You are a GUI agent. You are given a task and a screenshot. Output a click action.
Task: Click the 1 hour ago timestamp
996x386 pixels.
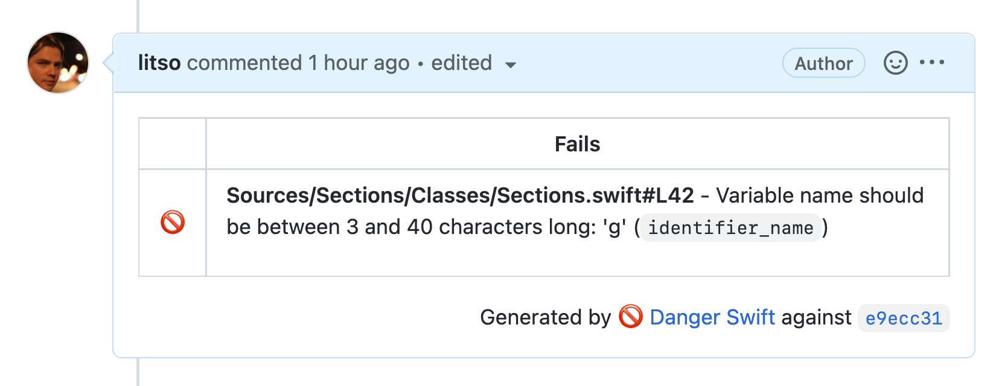[x=359, y=63]
